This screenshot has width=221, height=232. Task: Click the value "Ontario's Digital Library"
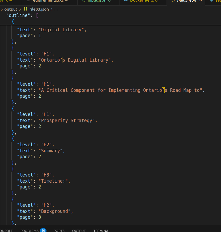[x=75, y=60]
